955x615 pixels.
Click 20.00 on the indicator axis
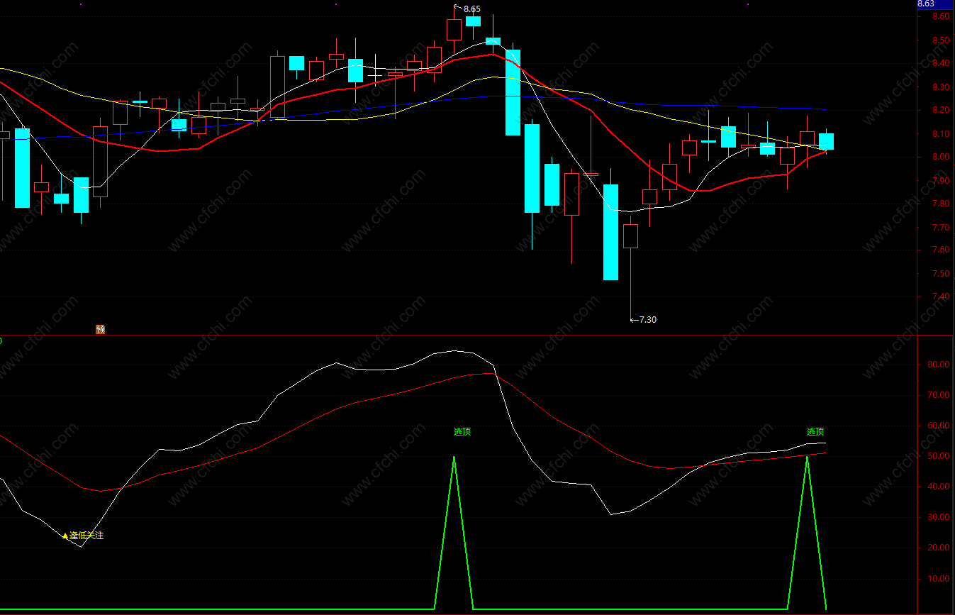(938, 548)
